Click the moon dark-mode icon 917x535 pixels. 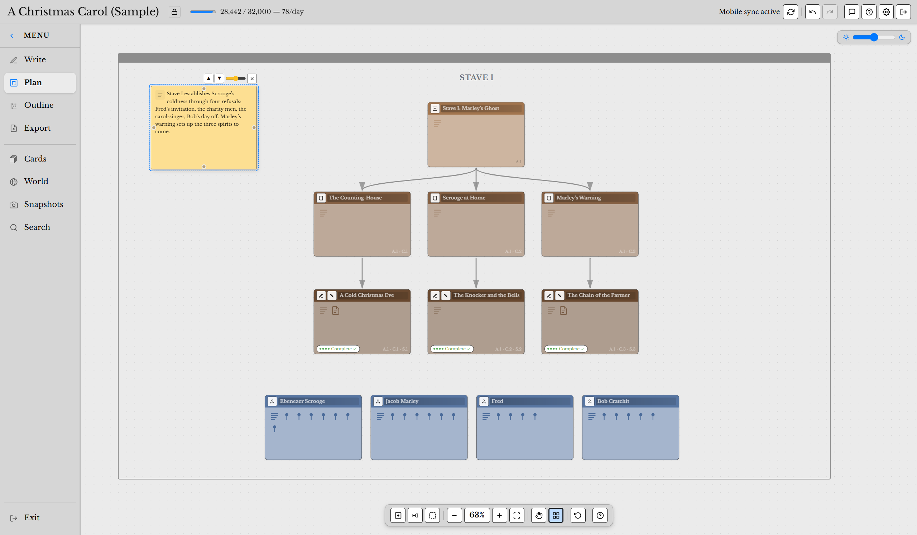coord(902,37)
